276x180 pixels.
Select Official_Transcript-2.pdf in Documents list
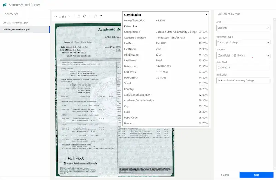coord(25,29)
